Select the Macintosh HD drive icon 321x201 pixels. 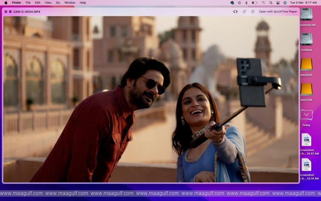[306, 14]
